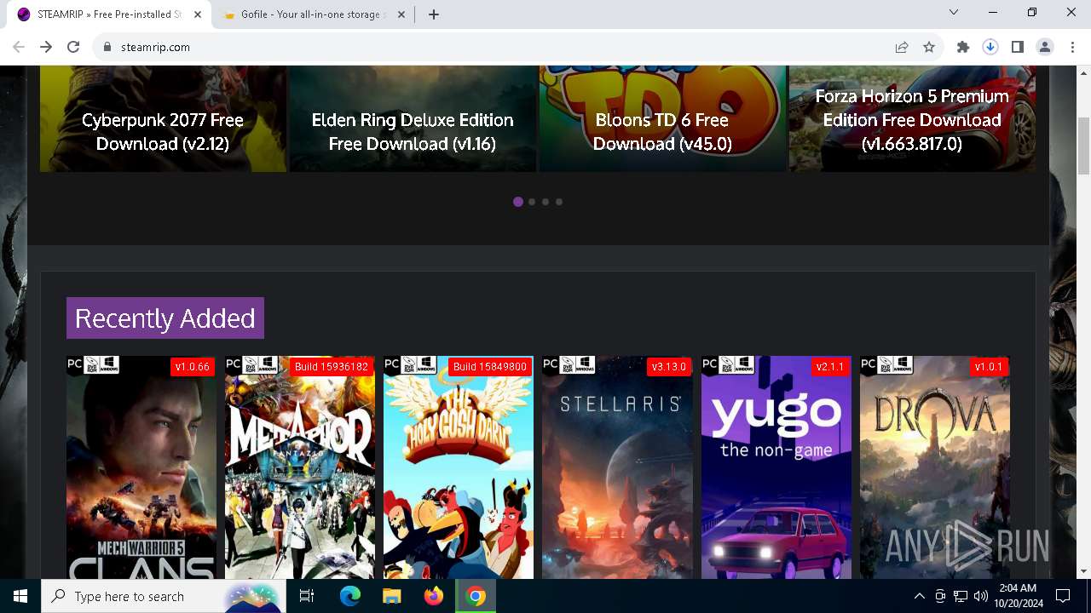Screen dimensions: 1091x613
Task: Open the downloads toolbar icon
Action: (990, 47)
